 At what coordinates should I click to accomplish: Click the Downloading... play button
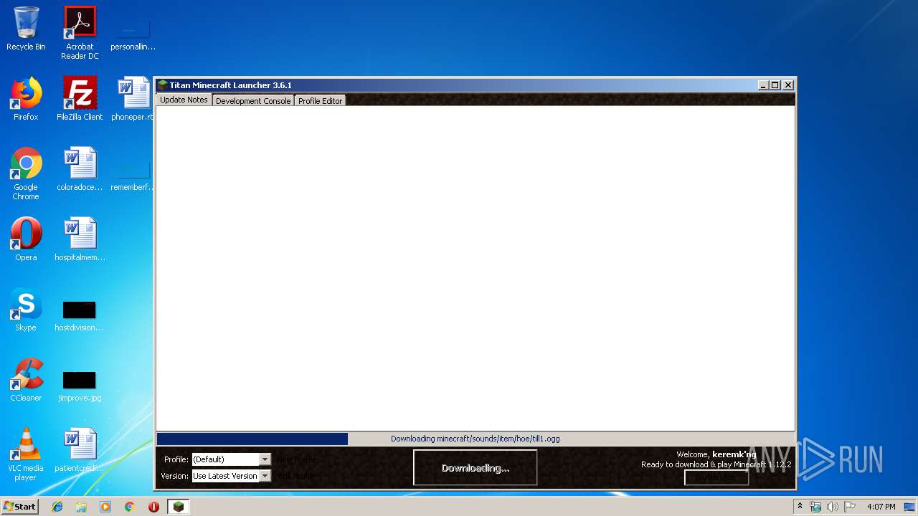475,467
